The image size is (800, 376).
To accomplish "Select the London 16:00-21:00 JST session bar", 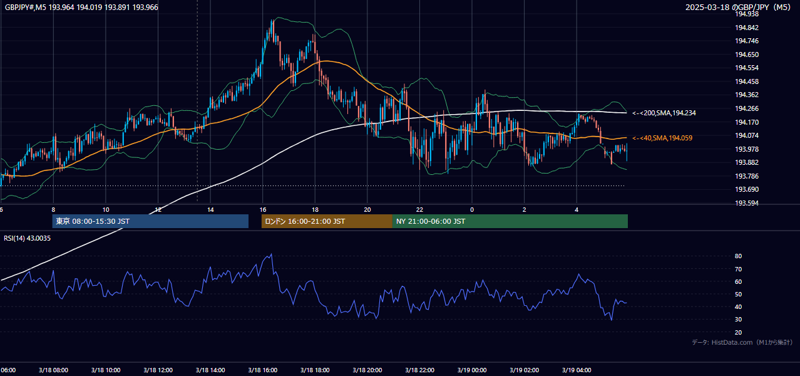I will click(327, 221).
